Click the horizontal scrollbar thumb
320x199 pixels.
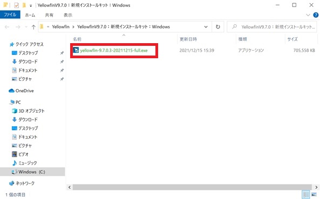pyautogui.click(x=192, y=187)
